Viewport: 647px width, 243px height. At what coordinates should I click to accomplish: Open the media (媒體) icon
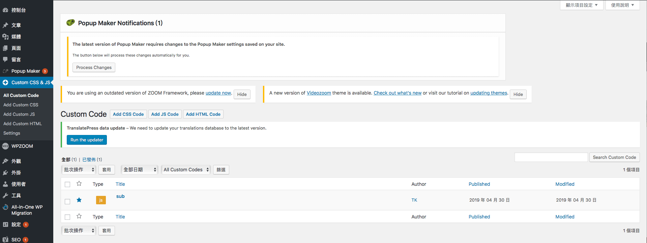pyautogui.click(x=5, y=37)
